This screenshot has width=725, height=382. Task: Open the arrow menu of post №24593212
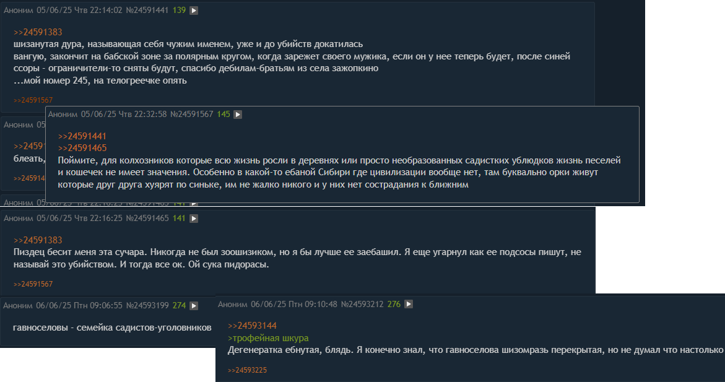(408, 305)
